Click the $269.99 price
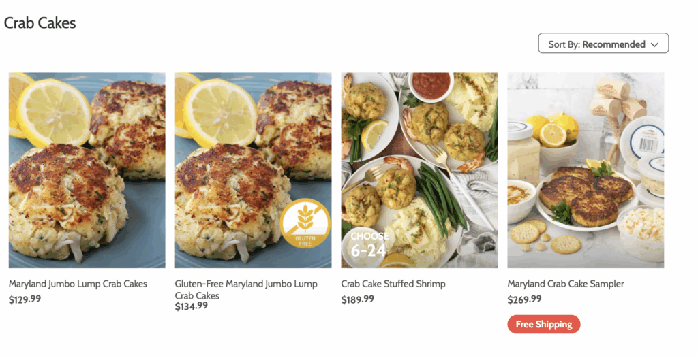 [x=524, y=299]
